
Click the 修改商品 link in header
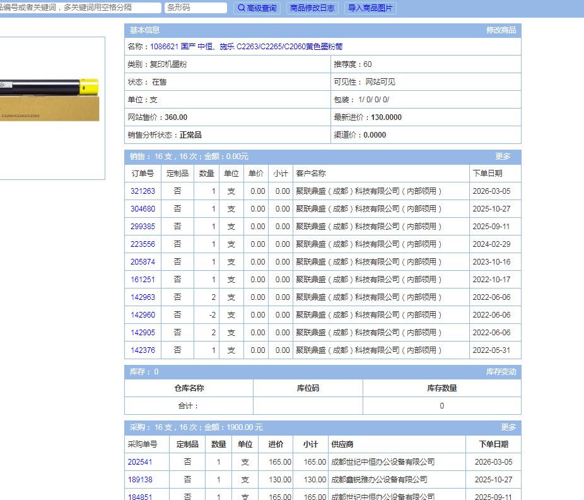[501, 30]
